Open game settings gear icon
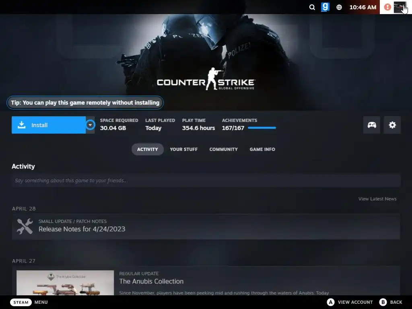Image resolution: width=412 pixels, height=309 pixels. (x=392, y=125)
